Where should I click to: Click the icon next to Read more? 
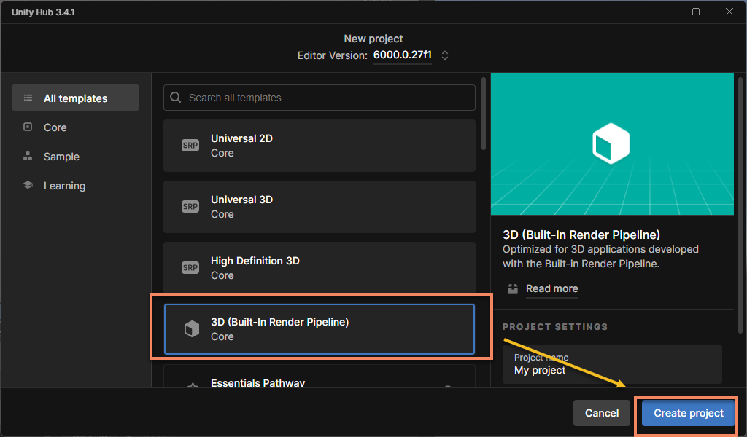point(513,288)
